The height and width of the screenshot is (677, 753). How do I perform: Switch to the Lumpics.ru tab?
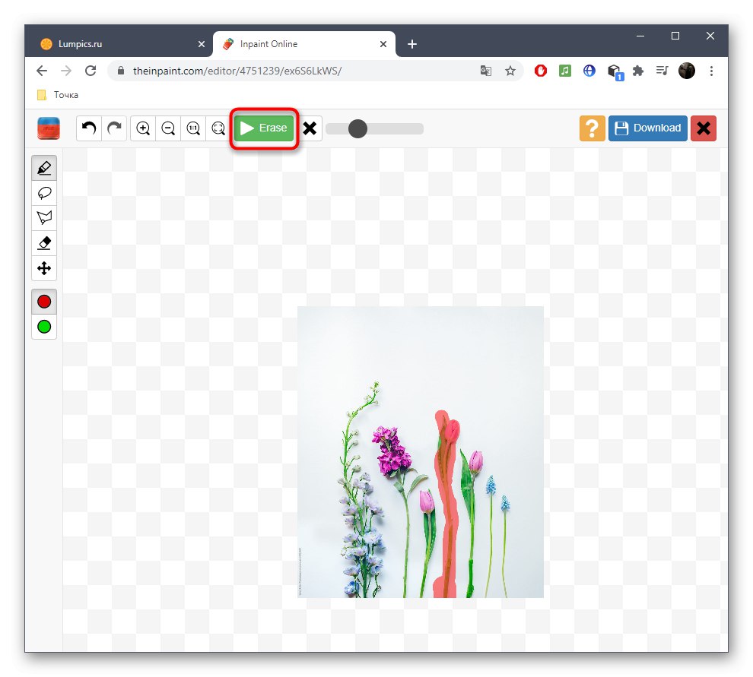point(114,44)
